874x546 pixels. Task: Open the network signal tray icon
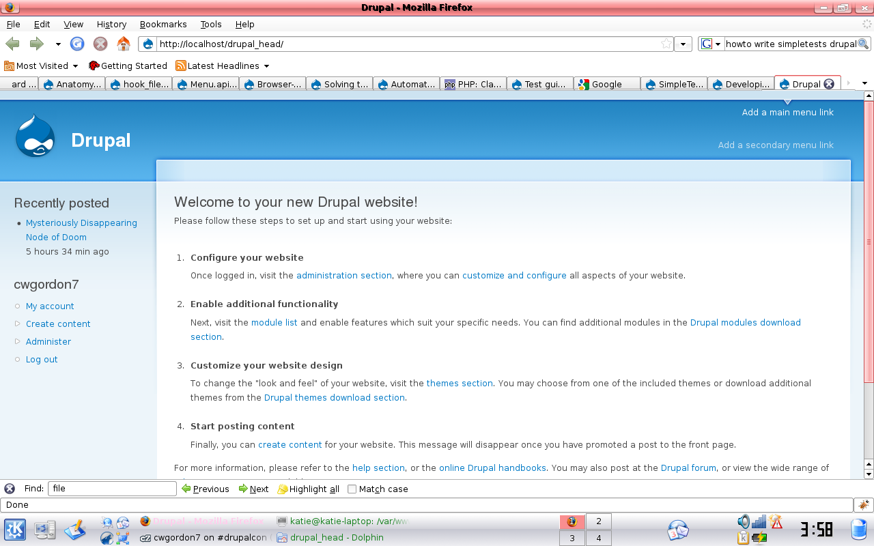[759, 522]
